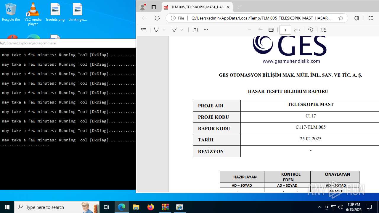Open the Edge profile icon

click(143, 7)
